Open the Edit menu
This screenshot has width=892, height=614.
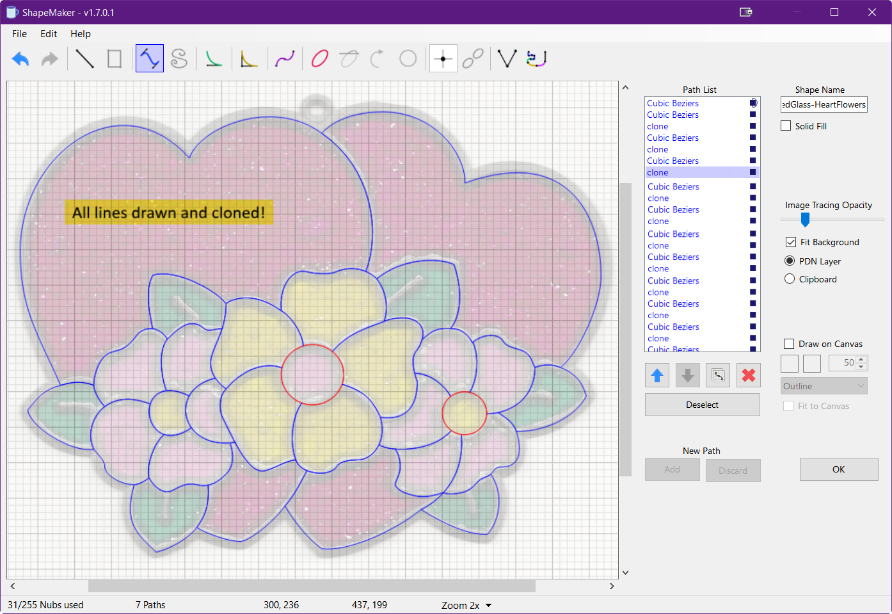(49, 33)
